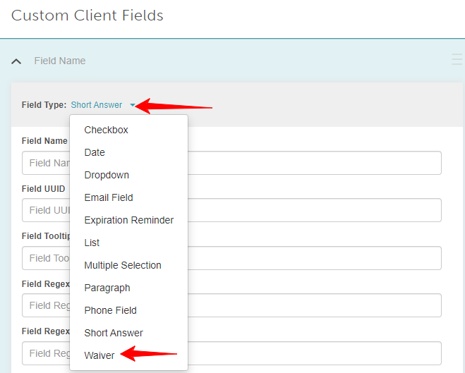Click the Field Type label

coord(44,105)
